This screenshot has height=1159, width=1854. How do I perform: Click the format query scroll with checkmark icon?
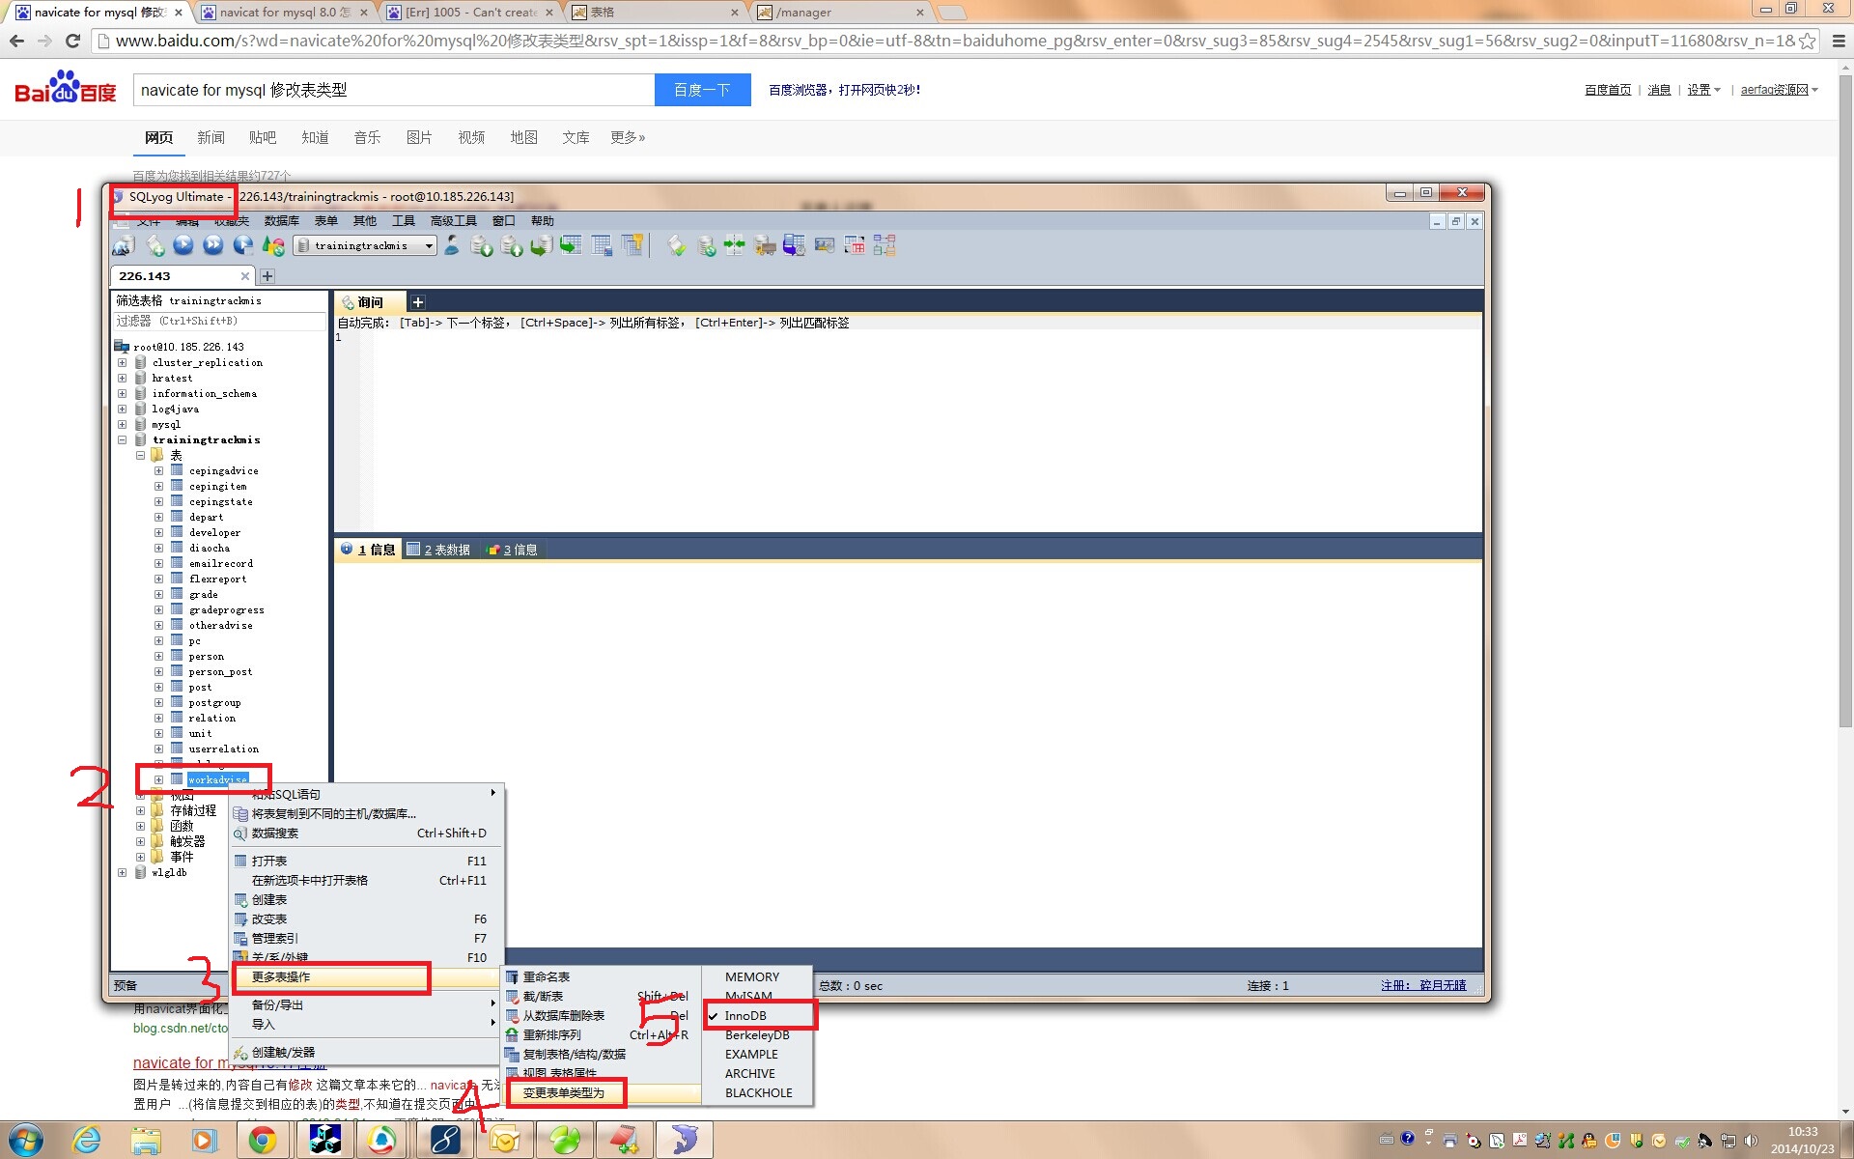(676, 246)
